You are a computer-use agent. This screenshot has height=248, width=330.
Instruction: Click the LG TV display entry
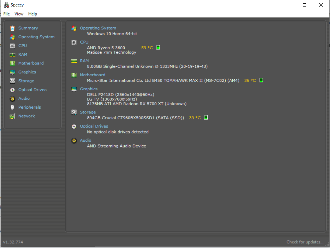pos(112,99)
